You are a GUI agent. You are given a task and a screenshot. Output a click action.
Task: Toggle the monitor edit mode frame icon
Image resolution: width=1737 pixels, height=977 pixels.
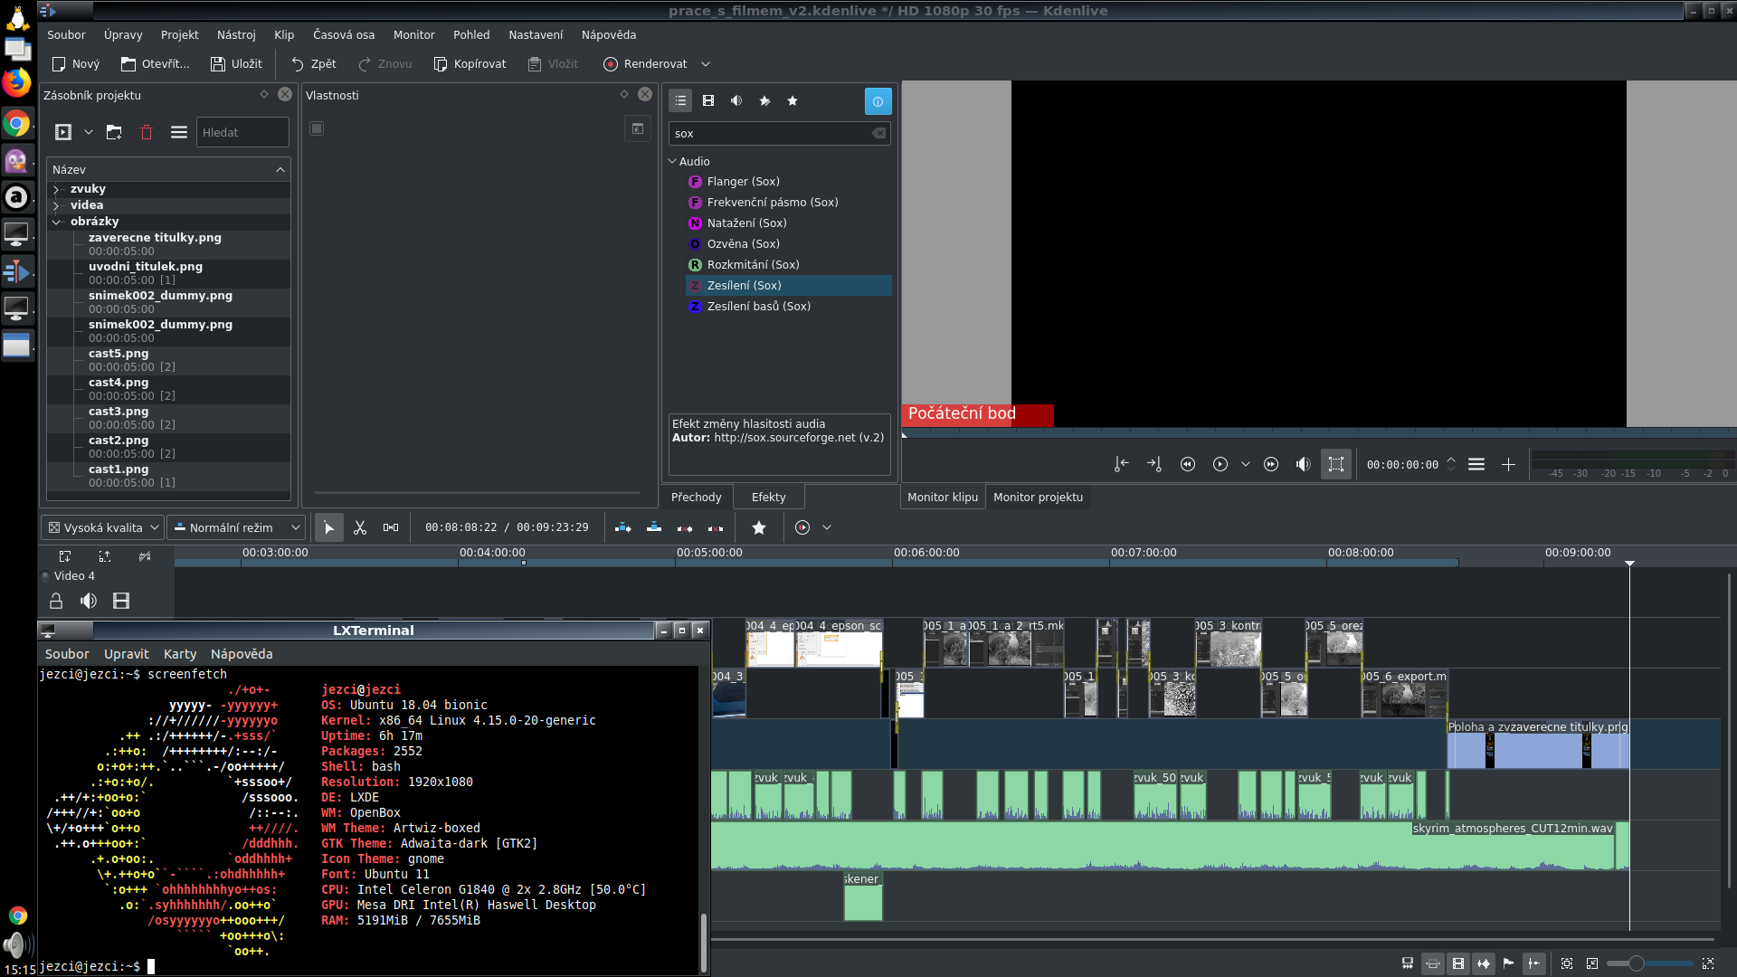click(x=1336, y=464)
